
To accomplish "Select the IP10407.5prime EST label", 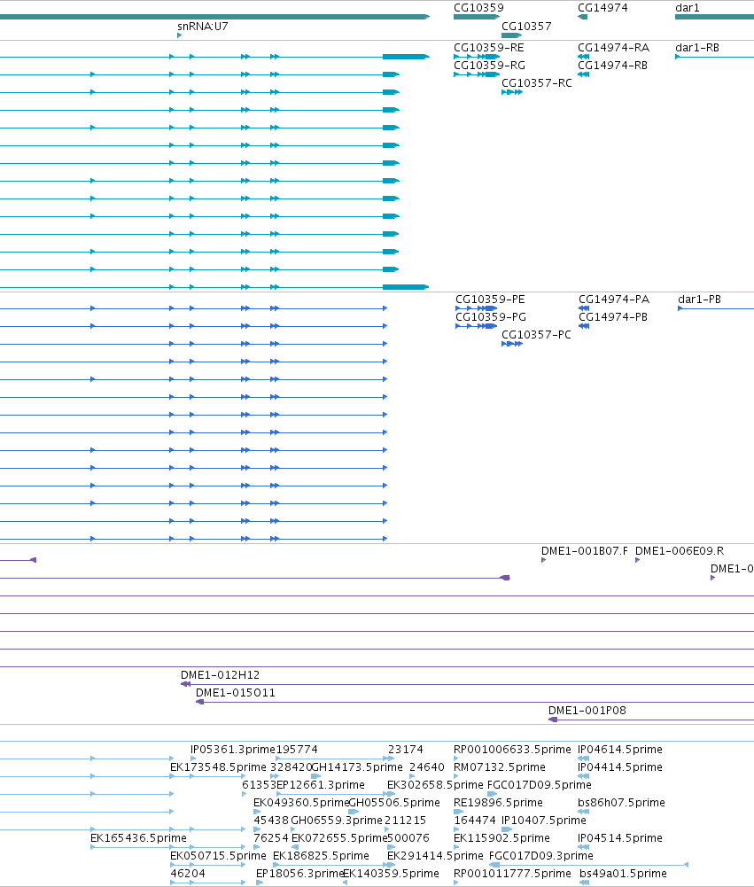I will [x=544, y=821].
